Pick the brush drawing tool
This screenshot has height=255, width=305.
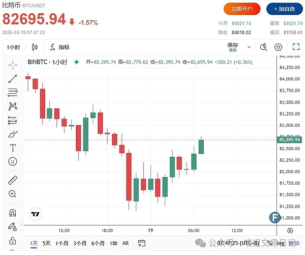click(x=13, y=134)
